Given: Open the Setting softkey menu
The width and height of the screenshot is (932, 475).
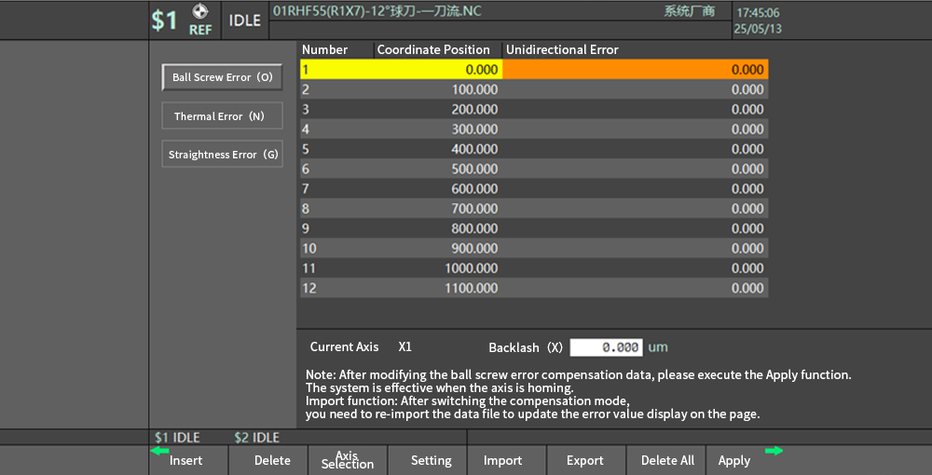Looking at the screenshot, I should (x=431, y=460).
